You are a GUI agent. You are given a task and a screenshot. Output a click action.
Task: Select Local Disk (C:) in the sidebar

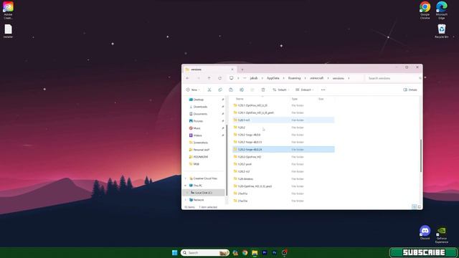(204, 193)
